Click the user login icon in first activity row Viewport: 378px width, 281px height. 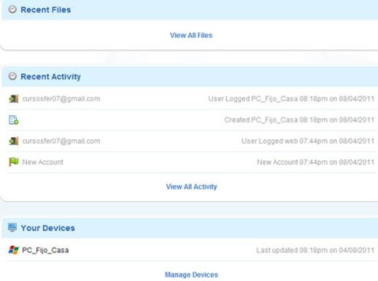point(14,99)
